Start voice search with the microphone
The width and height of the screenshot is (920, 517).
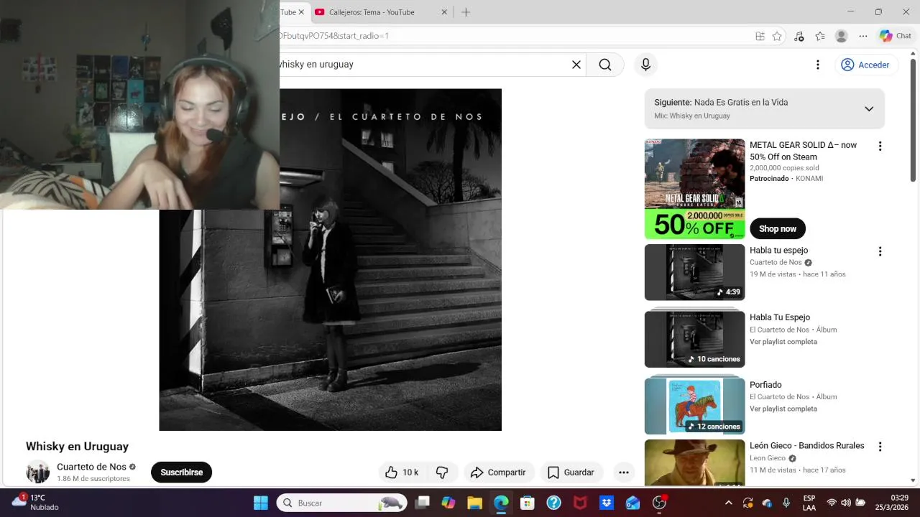(x=645, y=65)
